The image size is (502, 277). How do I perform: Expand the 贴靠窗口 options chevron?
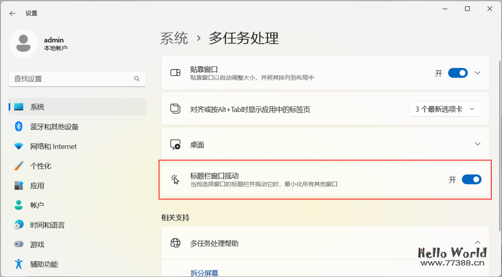click(477, 73)
